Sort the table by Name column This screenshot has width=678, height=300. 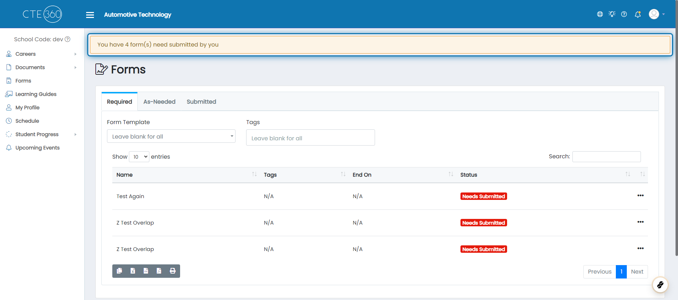point(186,175)
